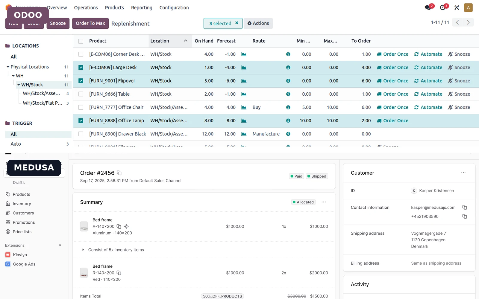Copy customer phone +4531903590

click(465, 216)
